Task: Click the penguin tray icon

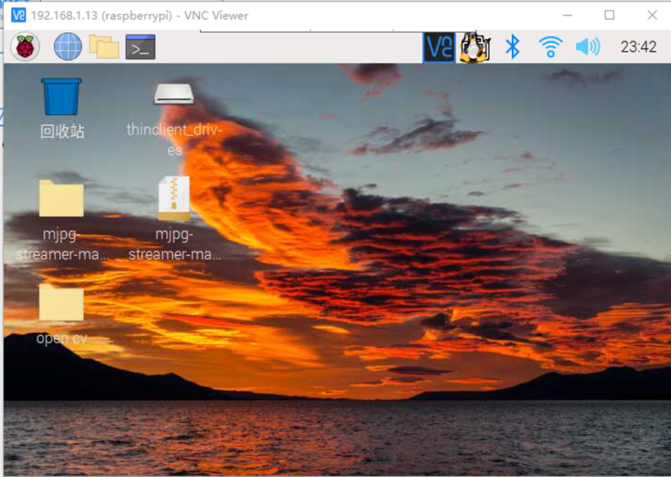Action: [x=474, y=47]
